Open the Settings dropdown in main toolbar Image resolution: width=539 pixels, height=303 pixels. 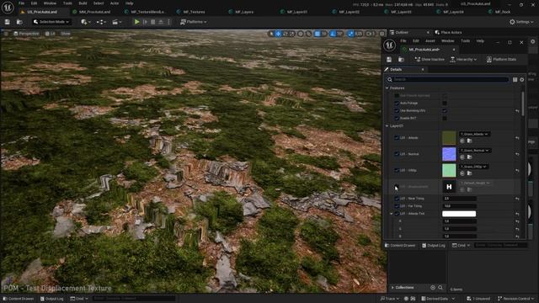pos(521,22)
